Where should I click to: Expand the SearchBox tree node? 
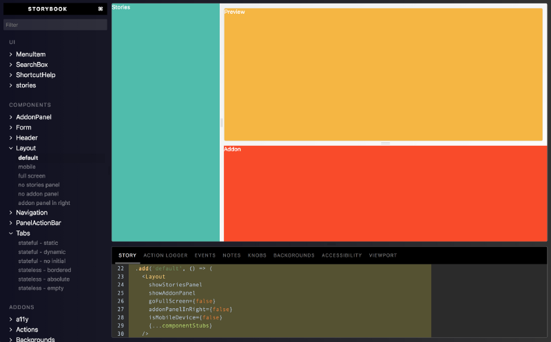point(32,65)
